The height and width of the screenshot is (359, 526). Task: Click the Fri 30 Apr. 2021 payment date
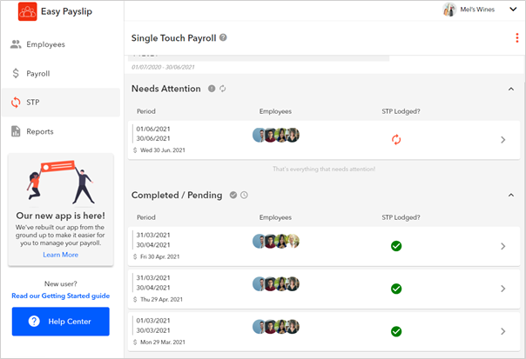click(160, 256)
